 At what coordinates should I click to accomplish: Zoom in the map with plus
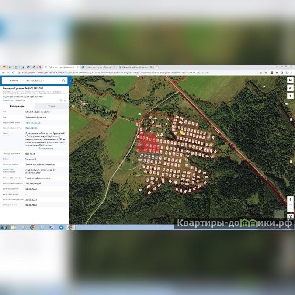pos(290,199)
